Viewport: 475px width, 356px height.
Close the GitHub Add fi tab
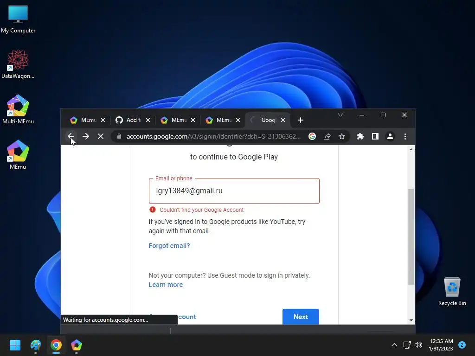(x=148, y=120)
